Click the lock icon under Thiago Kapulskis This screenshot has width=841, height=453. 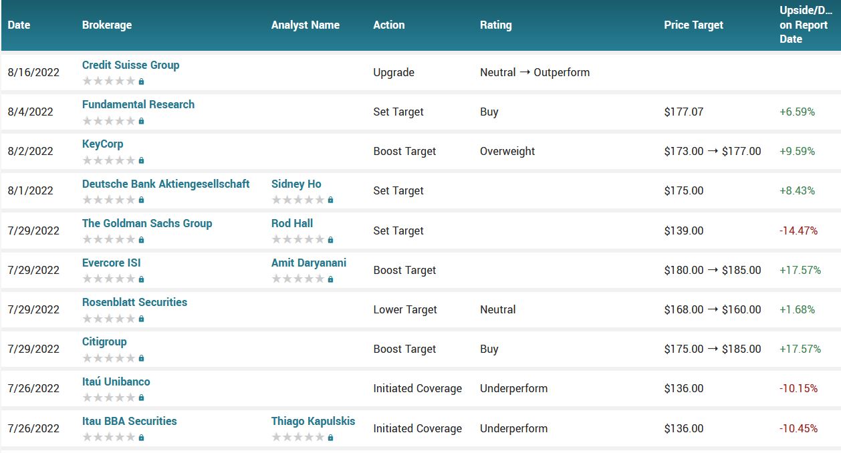(x=330, y=438)
